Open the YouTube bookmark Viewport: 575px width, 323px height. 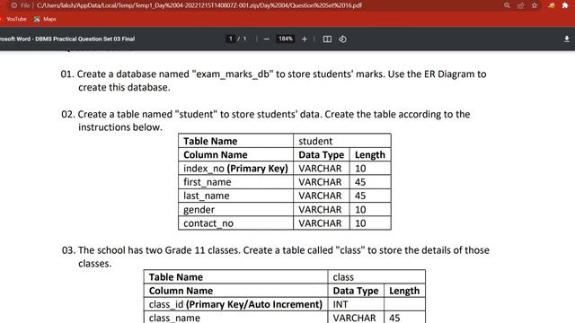[x=14, y=19]
